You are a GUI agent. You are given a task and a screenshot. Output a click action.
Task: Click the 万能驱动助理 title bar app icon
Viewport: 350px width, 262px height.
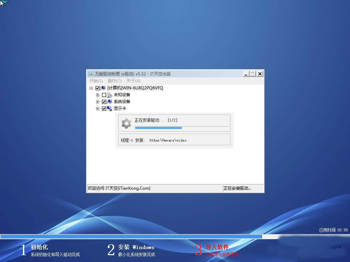(91, 74)
